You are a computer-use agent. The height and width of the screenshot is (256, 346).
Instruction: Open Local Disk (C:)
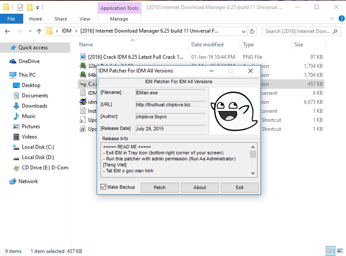(x=38, y=147)
